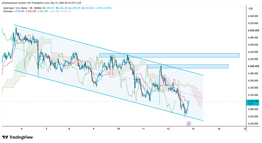Viewport: 262px width, 143px height.
Task: Click the 4,400.000 price axis label
Action: coord(253,66)
